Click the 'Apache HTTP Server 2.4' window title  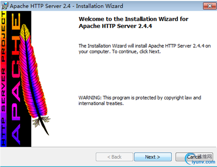click(x=66, y=6)
